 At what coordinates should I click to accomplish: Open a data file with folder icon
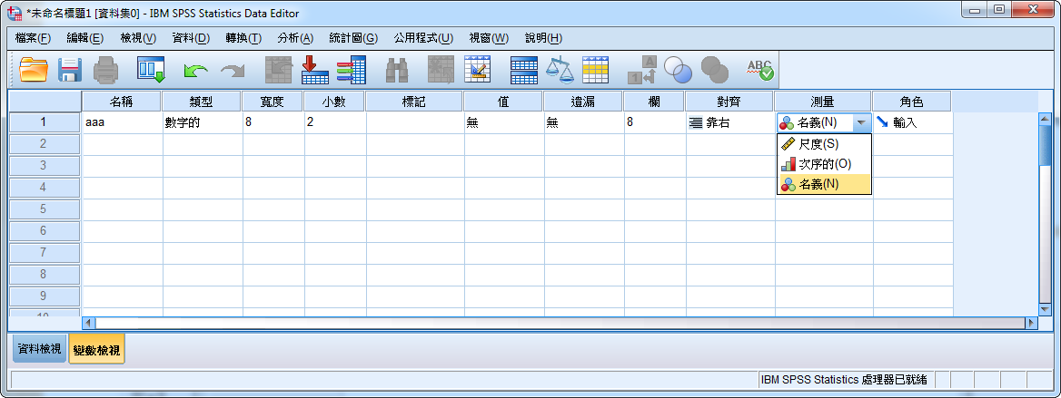coord(34,69)
